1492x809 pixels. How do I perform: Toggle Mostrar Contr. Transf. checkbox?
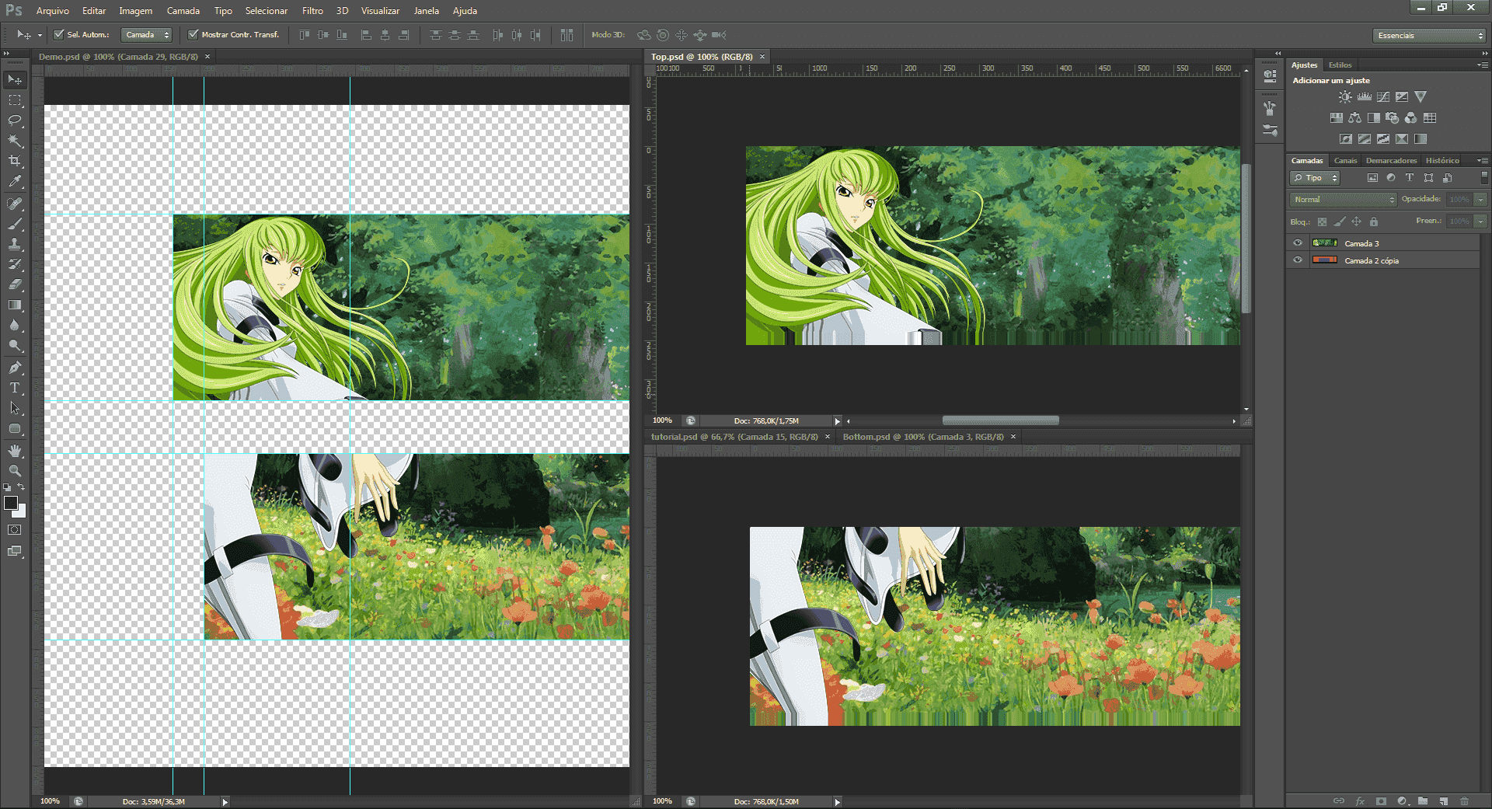click(193, 35)
